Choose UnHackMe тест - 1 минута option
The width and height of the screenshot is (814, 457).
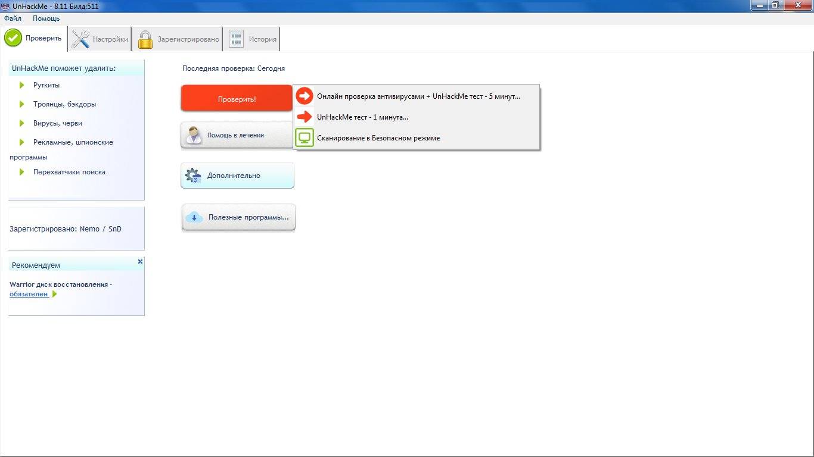[417, 117]
